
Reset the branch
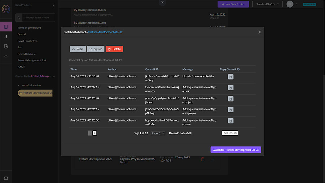coord(78,49)
